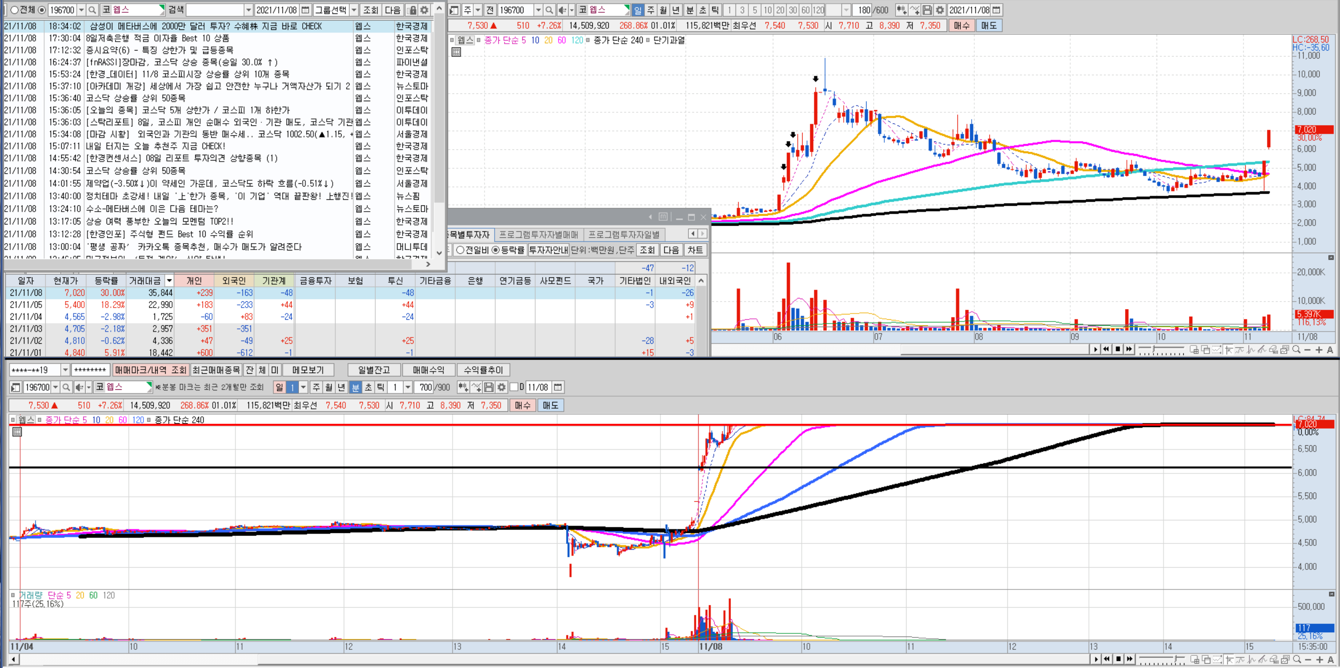Click the stock search magnifier in the news panel

click(92, 10)
